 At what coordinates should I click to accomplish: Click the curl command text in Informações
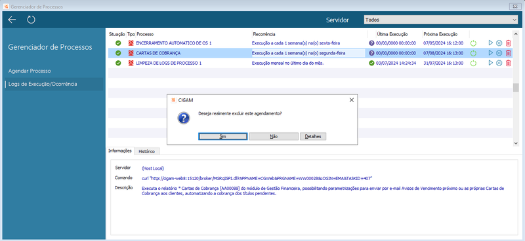[257, 178]
